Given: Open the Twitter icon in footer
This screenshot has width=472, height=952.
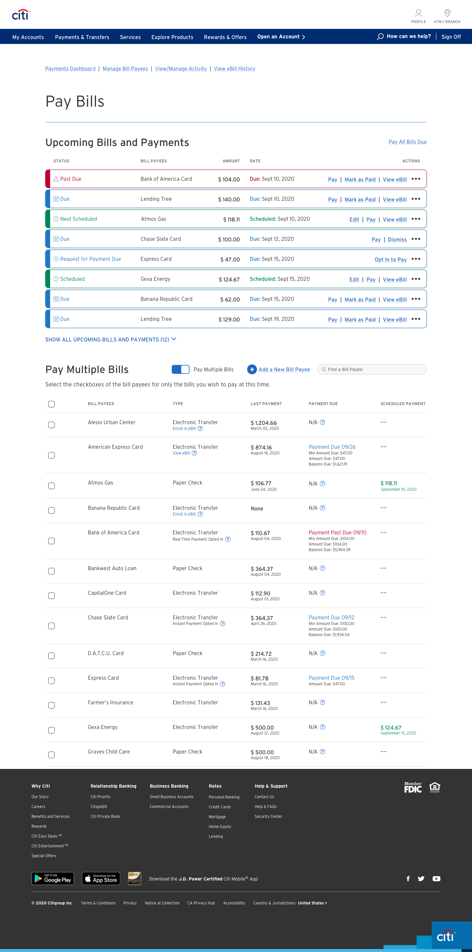Looking at the screenshot, I should (421, 879).
